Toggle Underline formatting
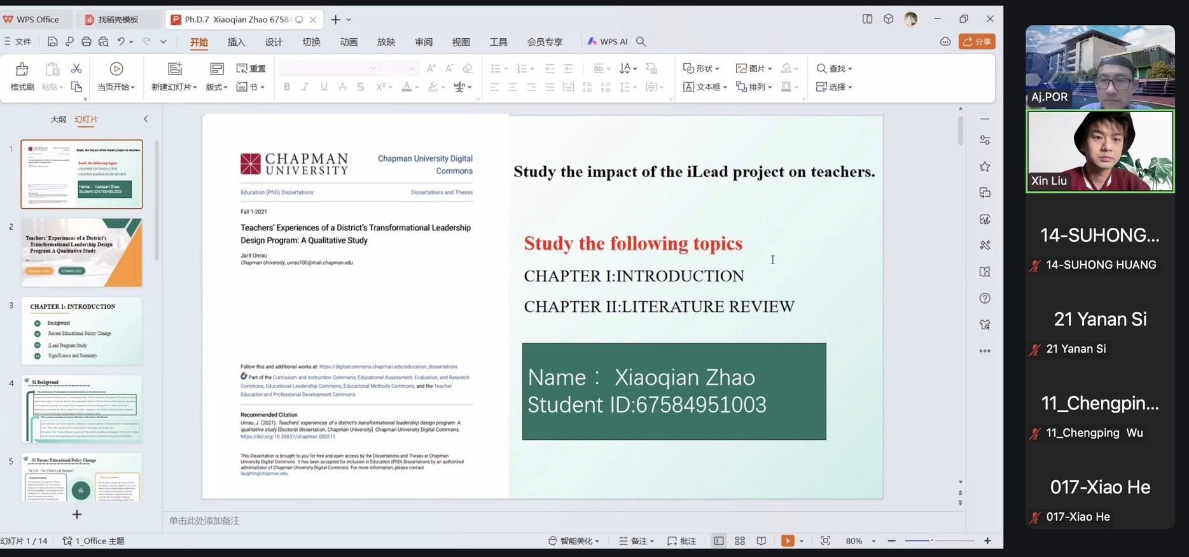The height and width of the screenshot is (557, 1189). [x=324, y=87]
